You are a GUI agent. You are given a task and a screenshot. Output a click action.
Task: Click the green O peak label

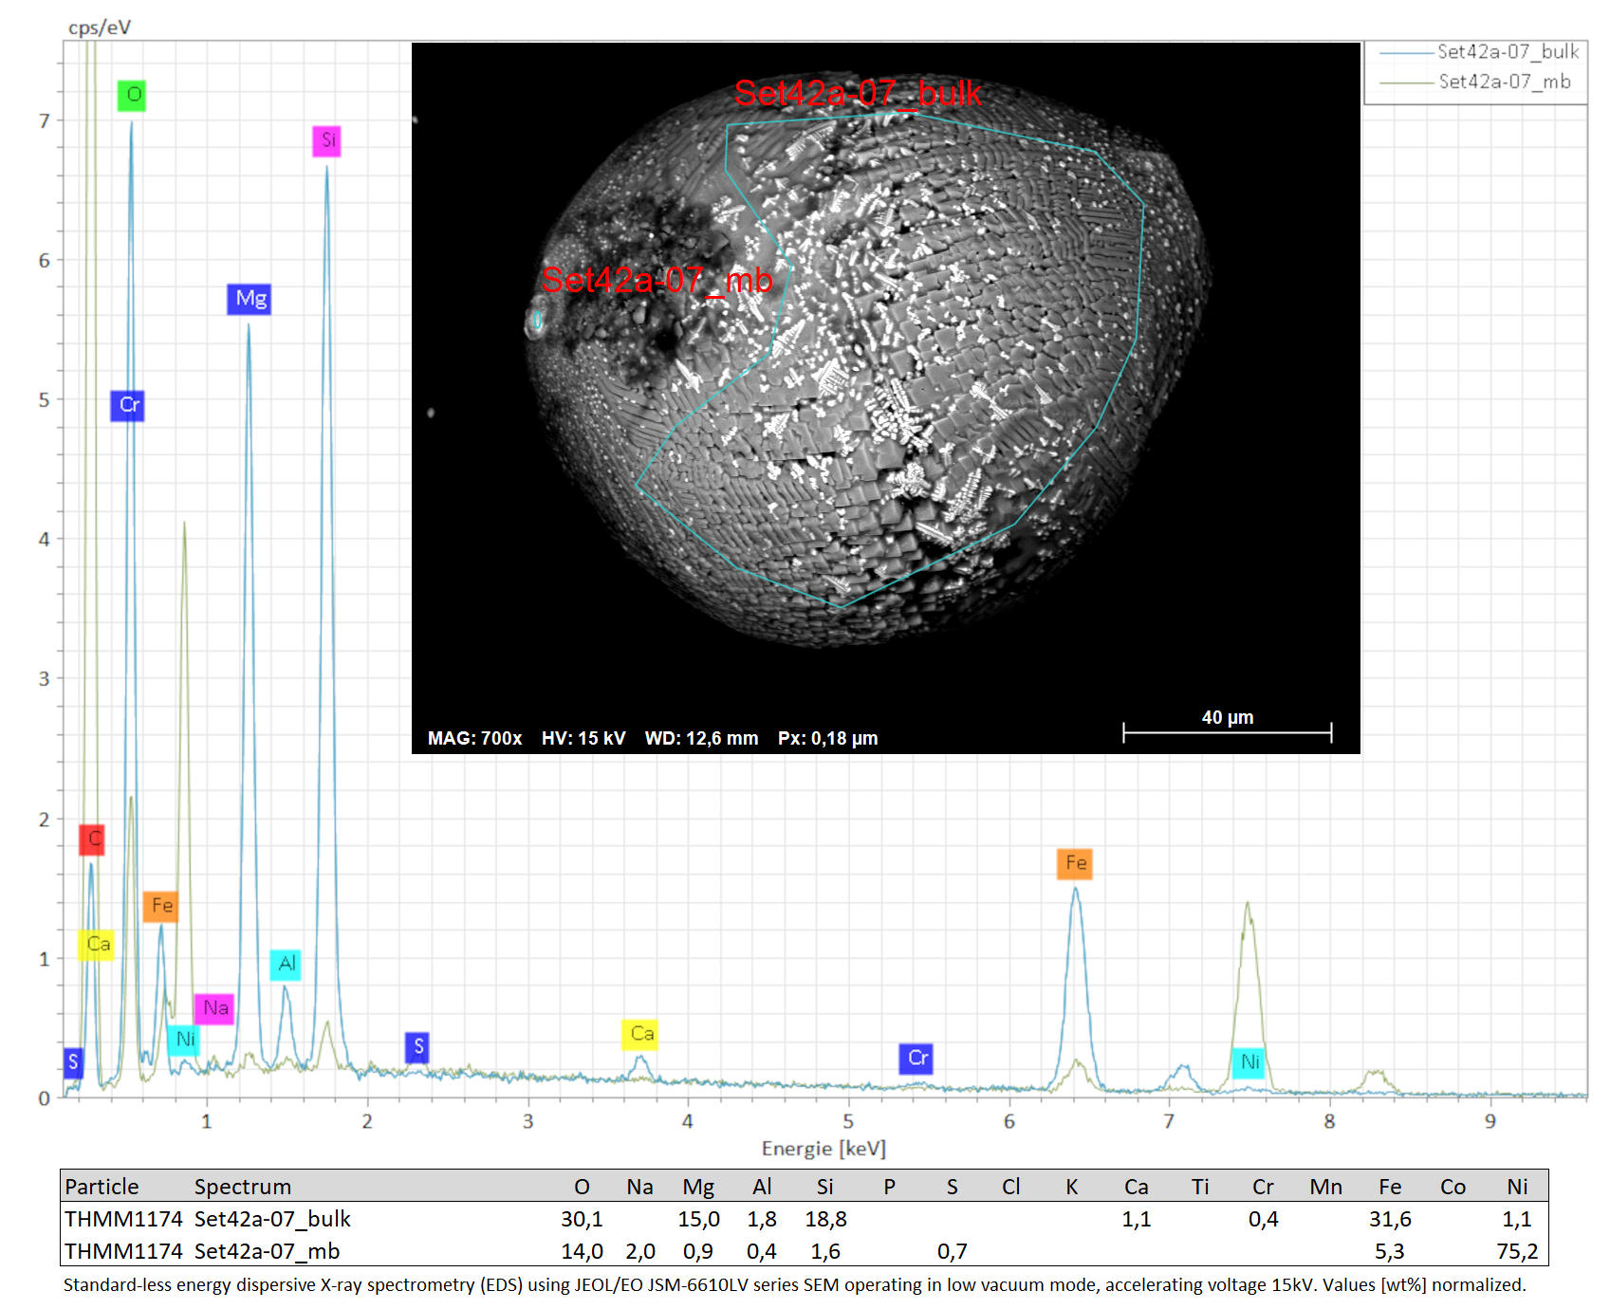[132, 95]
